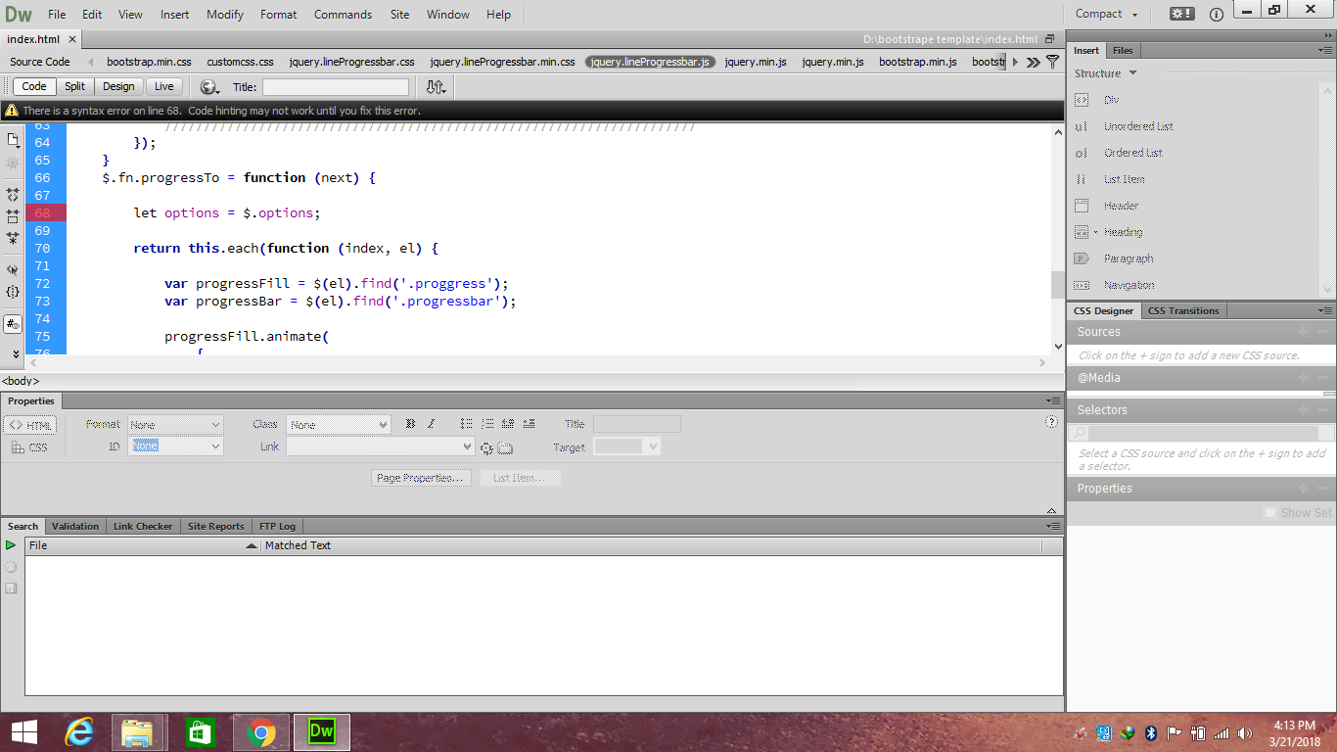Click the document Title input field

tap(336, 87)
